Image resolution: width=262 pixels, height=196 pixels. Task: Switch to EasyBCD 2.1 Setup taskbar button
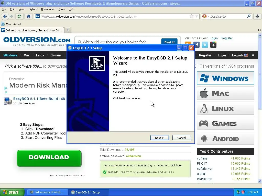(x=88, y=192)
